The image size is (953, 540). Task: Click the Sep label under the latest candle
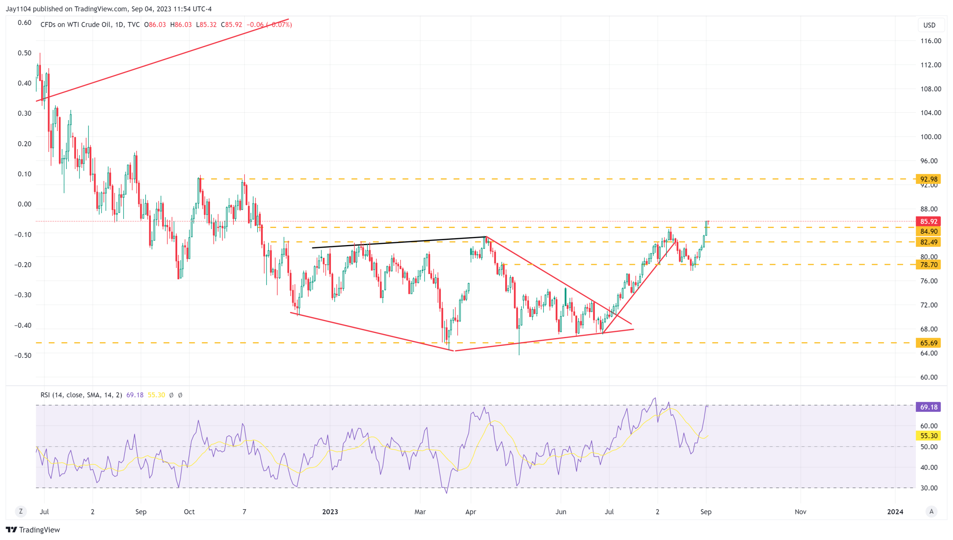705,512
